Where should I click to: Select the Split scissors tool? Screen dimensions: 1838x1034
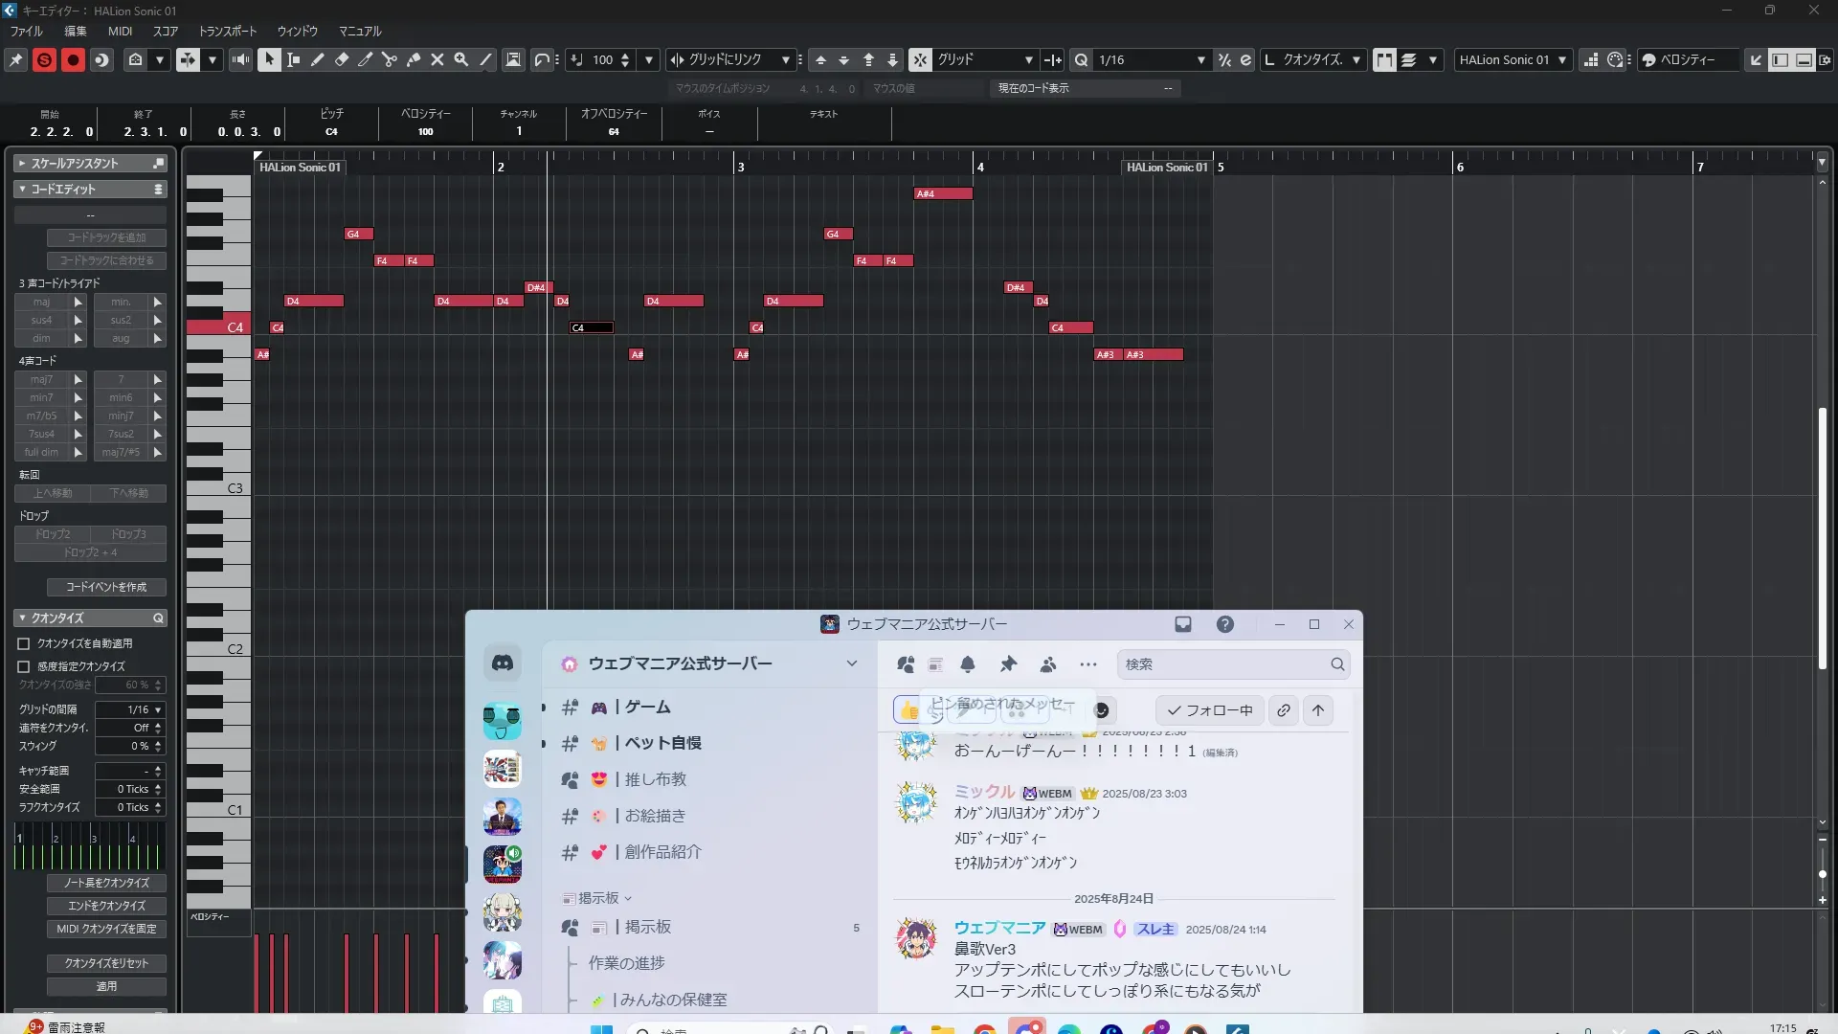[x=389, y=59]
